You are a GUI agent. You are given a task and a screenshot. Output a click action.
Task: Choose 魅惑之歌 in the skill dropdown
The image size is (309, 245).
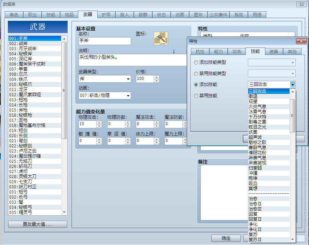[x=269, y=142]
